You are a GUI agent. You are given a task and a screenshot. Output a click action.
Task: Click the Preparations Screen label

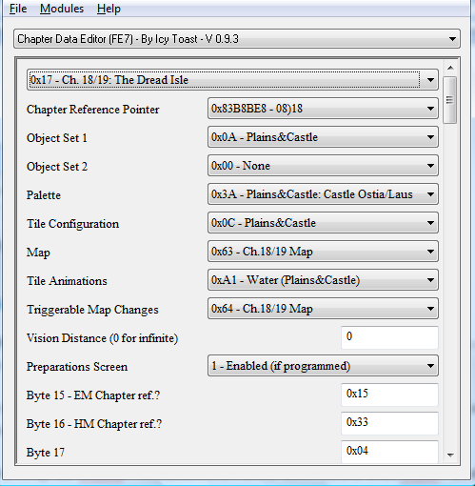pyautogui.click(x=77, y=367)
